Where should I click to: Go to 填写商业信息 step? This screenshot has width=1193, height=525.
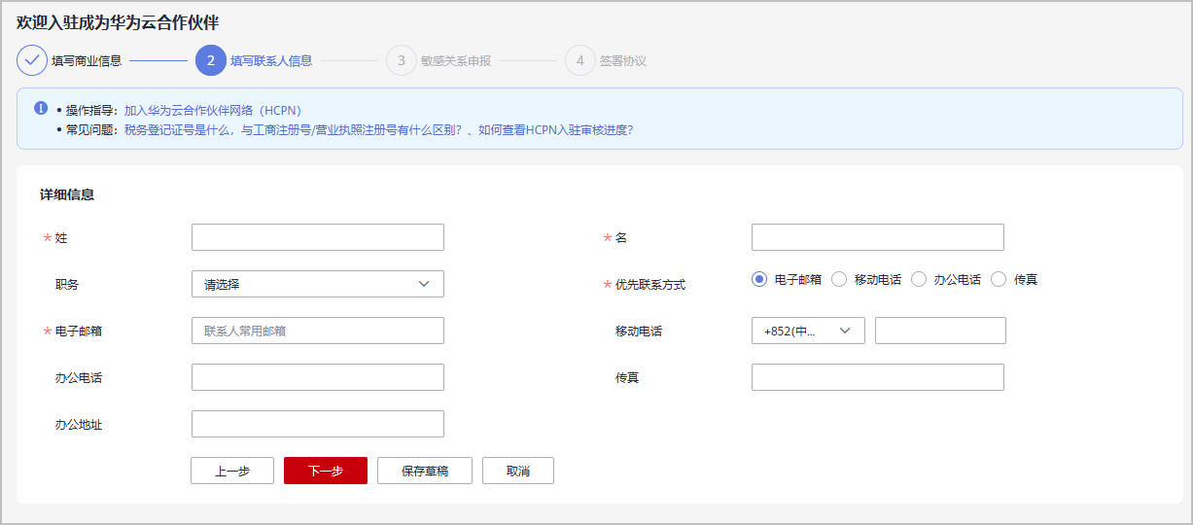pyautogui.click(x=87, y=61)
